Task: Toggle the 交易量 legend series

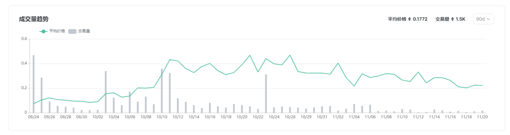Action: point(79,31)
